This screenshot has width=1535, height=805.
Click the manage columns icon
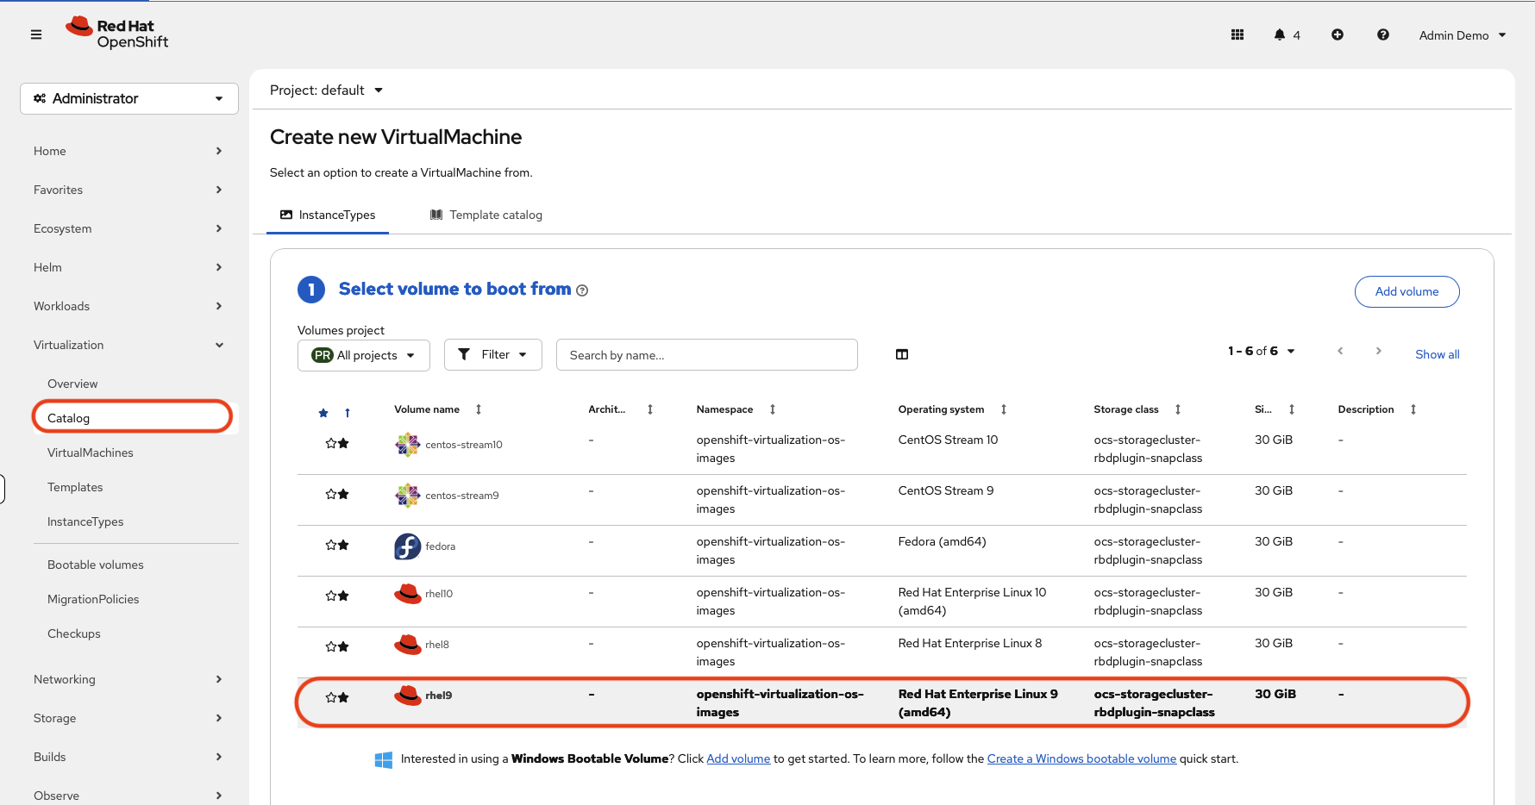tap(902, 354)
